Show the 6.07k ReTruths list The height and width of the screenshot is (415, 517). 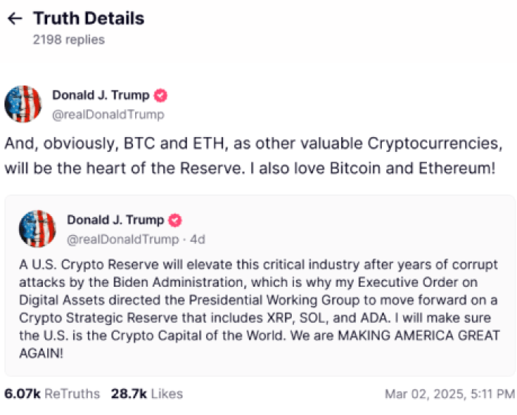pos(52,394)
